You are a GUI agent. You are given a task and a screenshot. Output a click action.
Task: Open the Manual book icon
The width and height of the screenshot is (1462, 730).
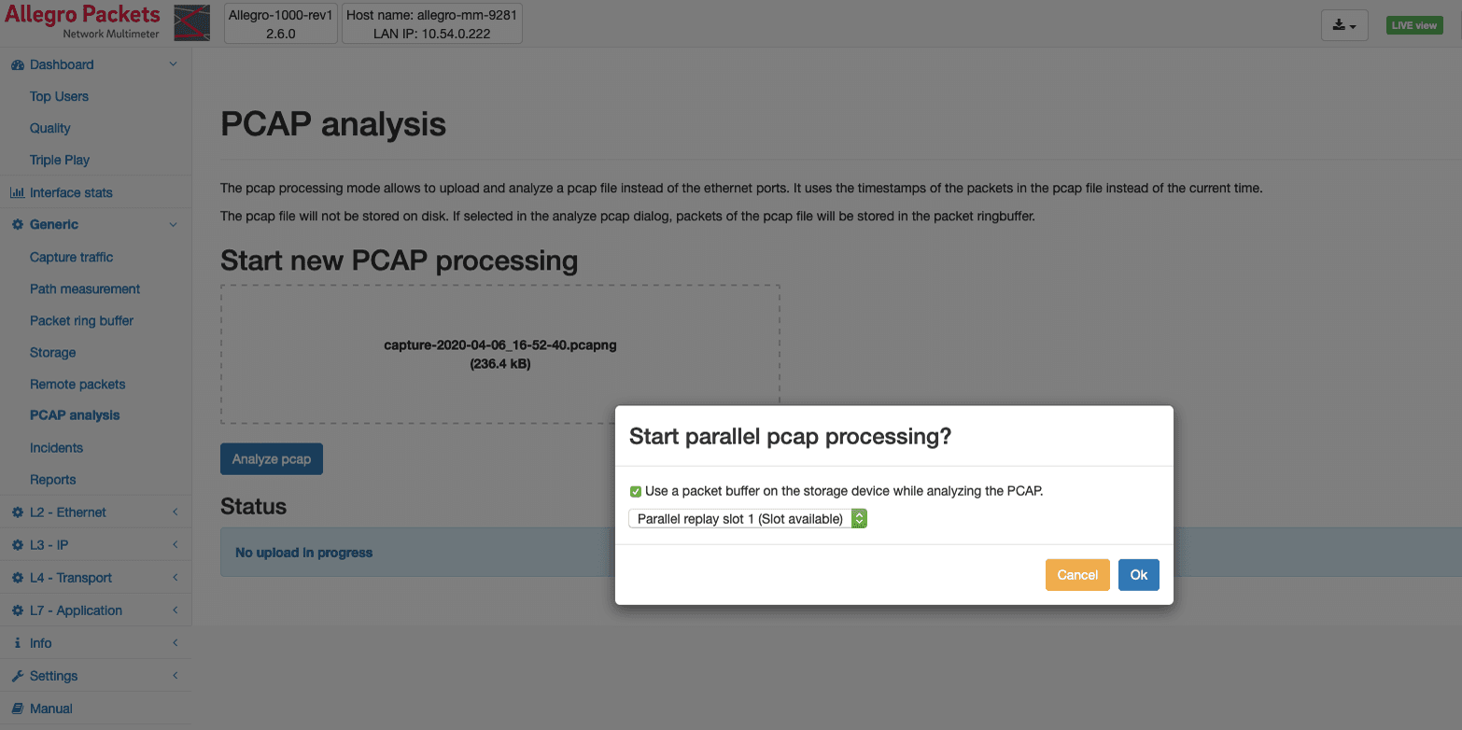pyautogui.click(x=17, y=708)
